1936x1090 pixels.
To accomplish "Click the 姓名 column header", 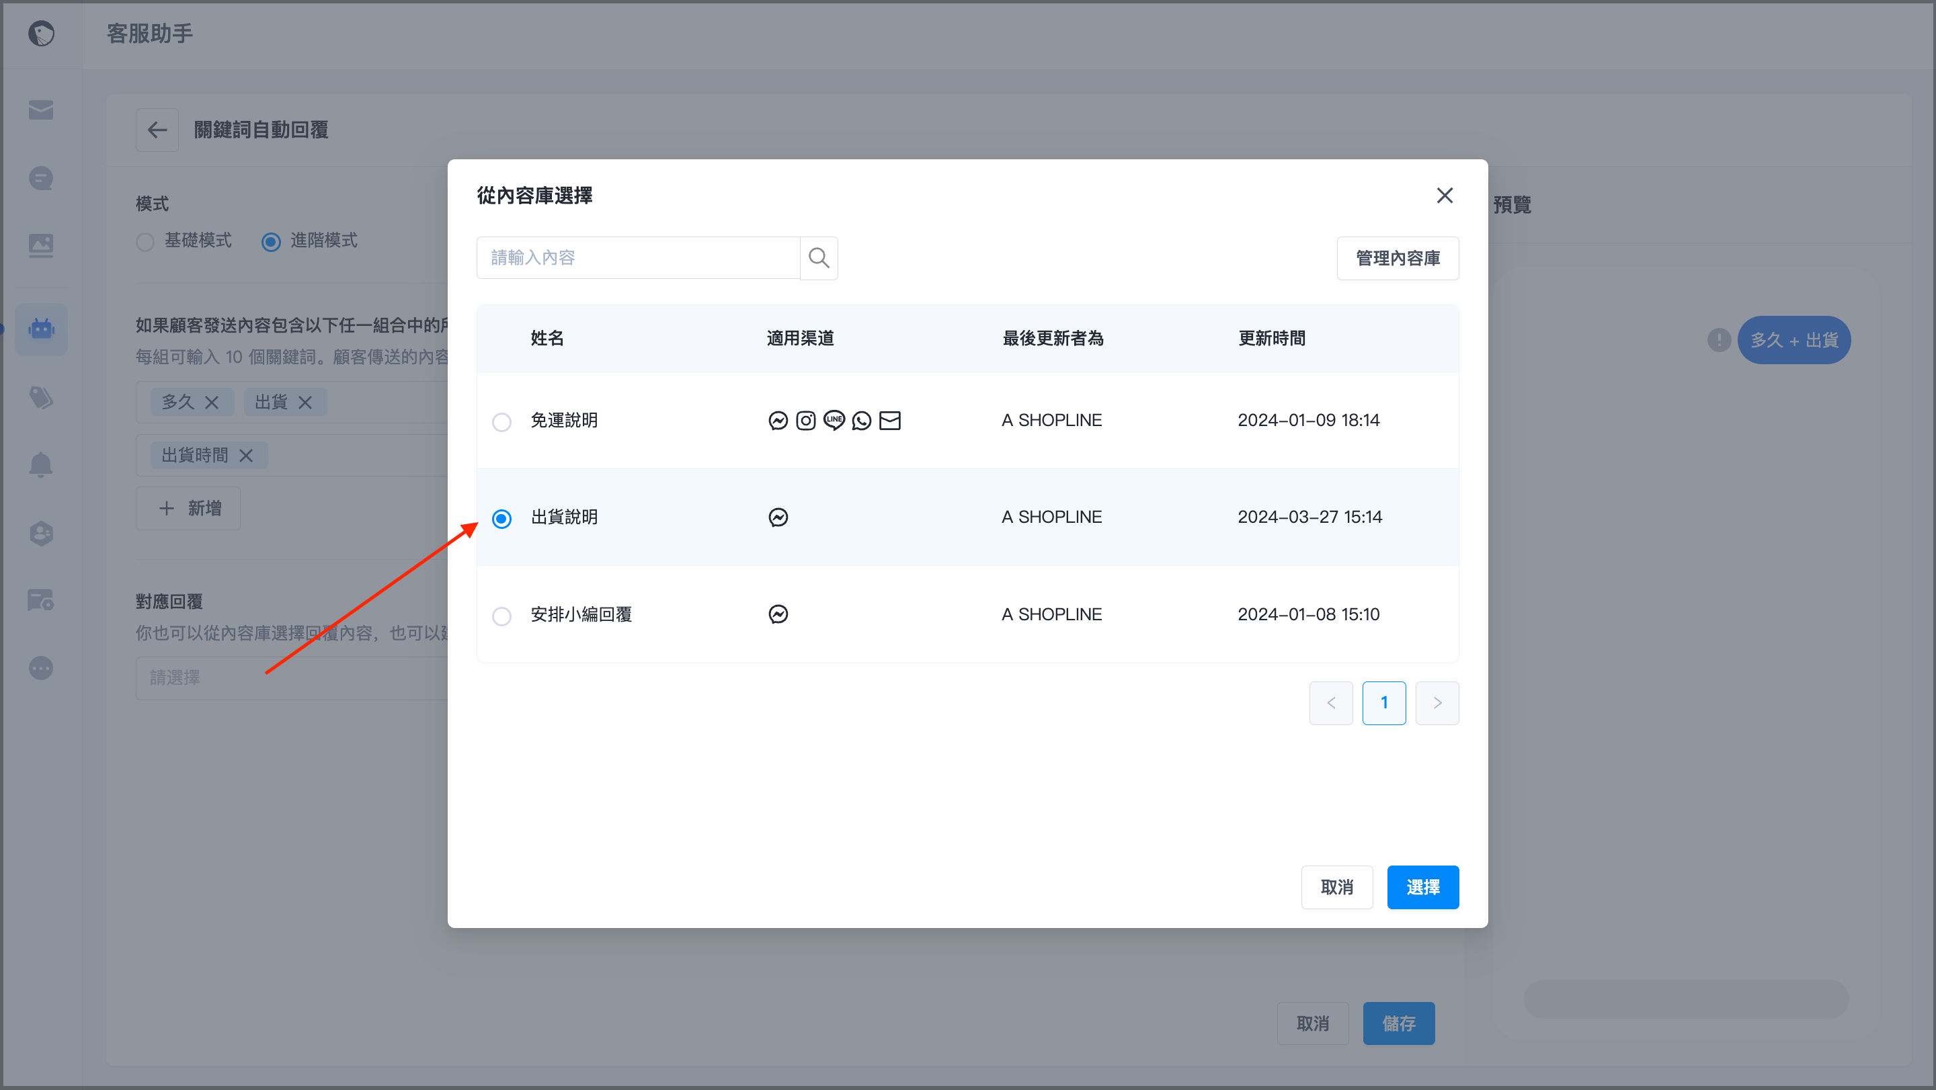I will [x=547, y=338].
